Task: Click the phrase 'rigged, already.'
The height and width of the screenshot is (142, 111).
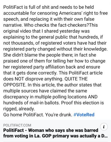Action: coord(19,109)
